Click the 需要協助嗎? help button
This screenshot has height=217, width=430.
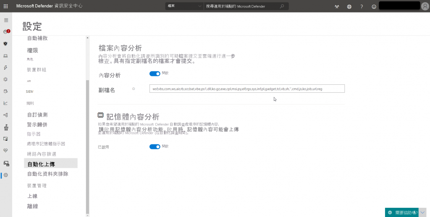402,212
